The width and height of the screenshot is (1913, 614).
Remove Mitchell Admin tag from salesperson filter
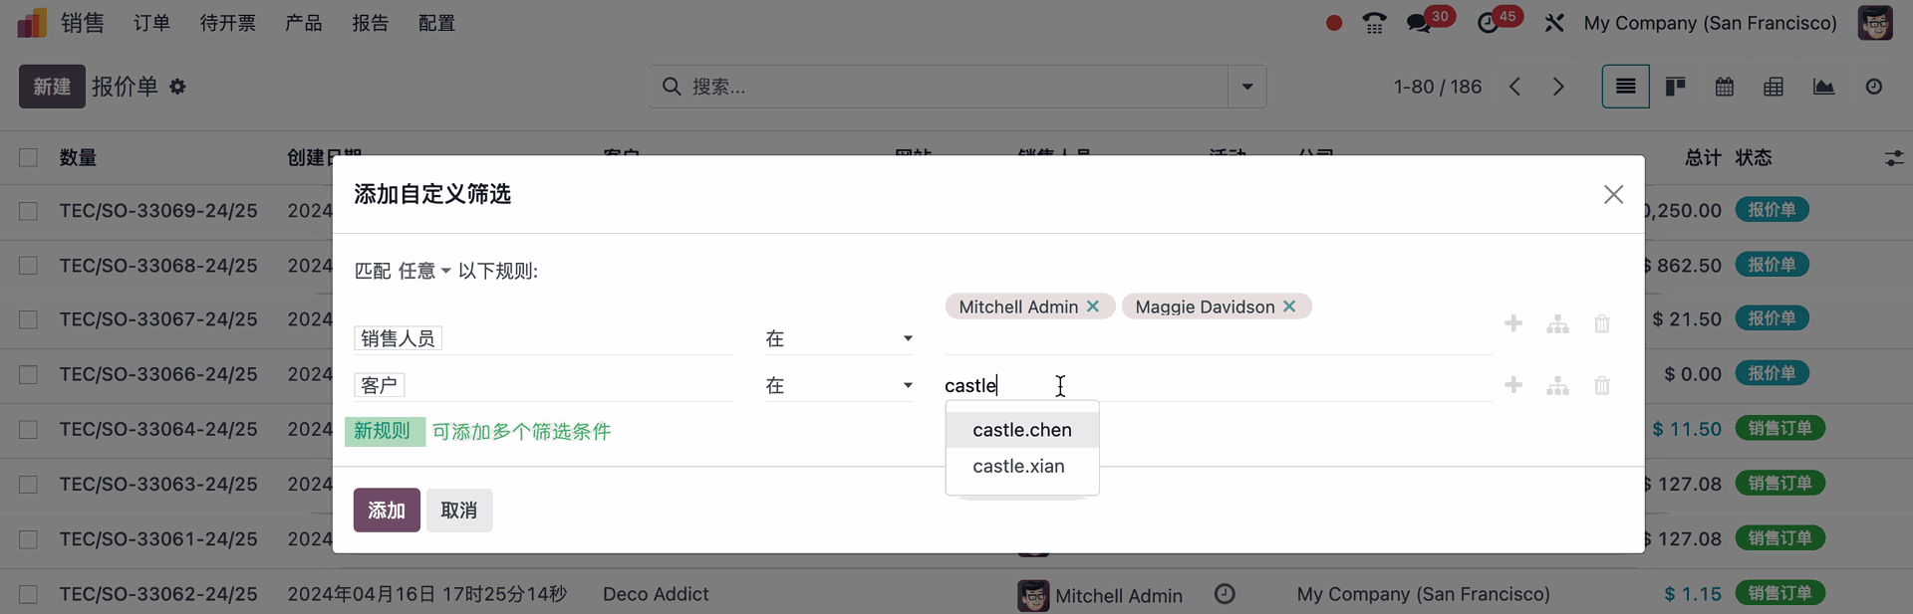coord(1093,307)
